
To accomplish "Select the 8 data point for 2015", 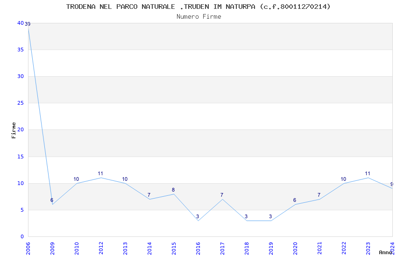I will [x=174, y=194].
